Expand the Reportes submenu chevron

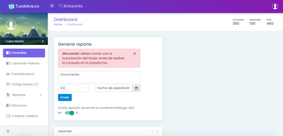tap(41, 95)
